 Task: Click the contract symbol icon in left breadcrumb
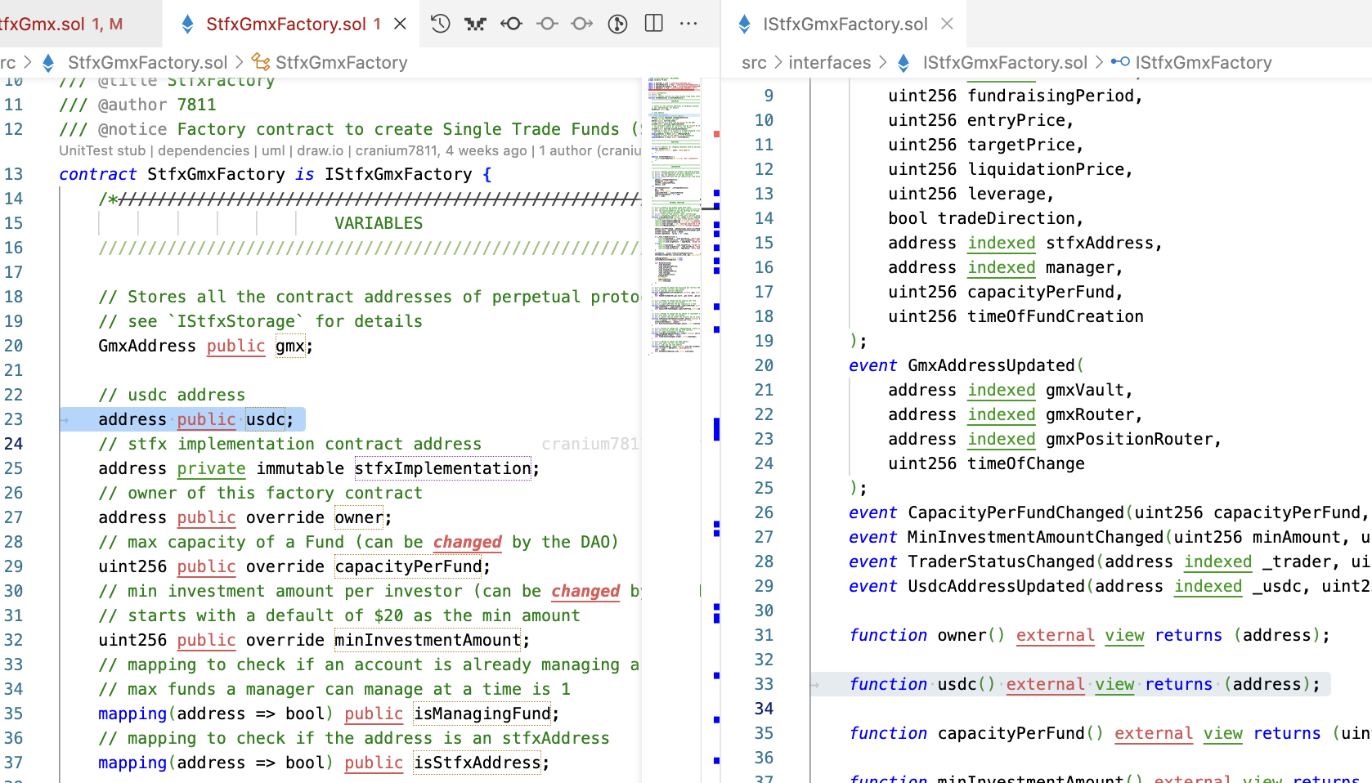(x=260, y=62)
